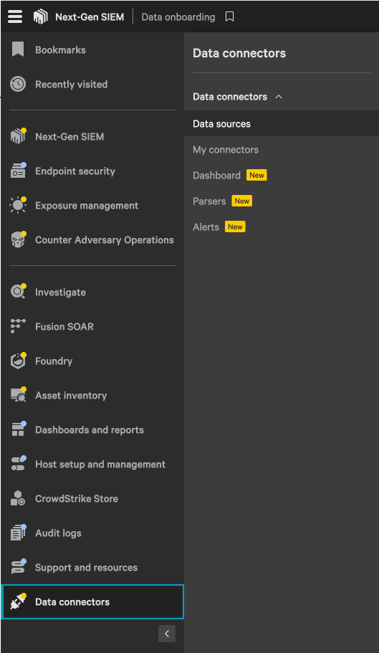The height and width of the screenshot is (653, 379).
Task: Collapse the Data connectors section chevron
Action: [279, 97]
